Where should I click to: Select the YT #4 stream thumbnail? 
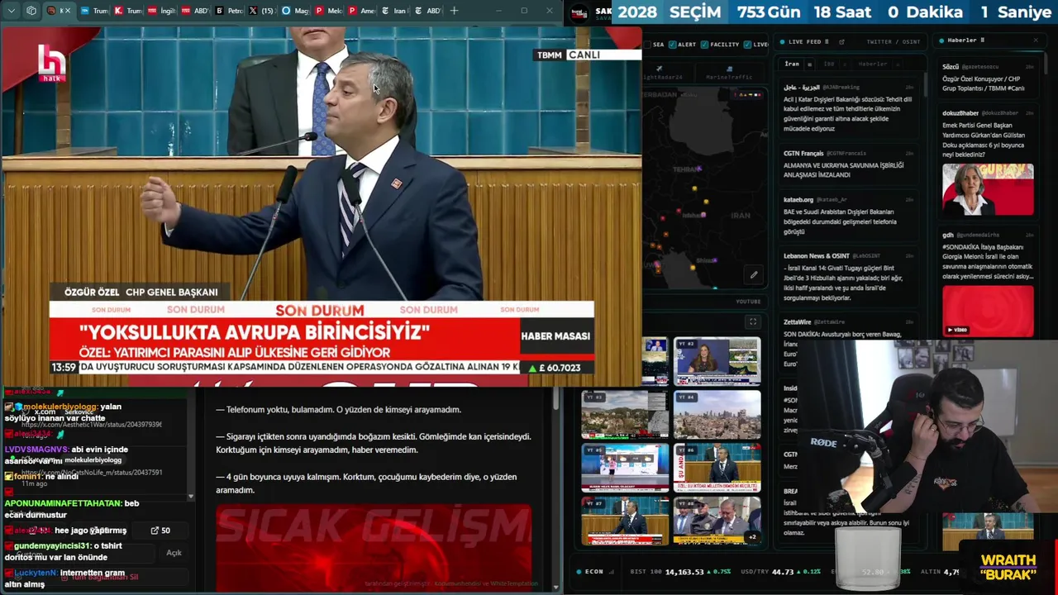717,414
